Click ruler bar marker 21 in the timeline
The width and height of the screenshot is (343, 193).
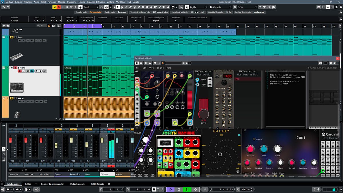161,26
